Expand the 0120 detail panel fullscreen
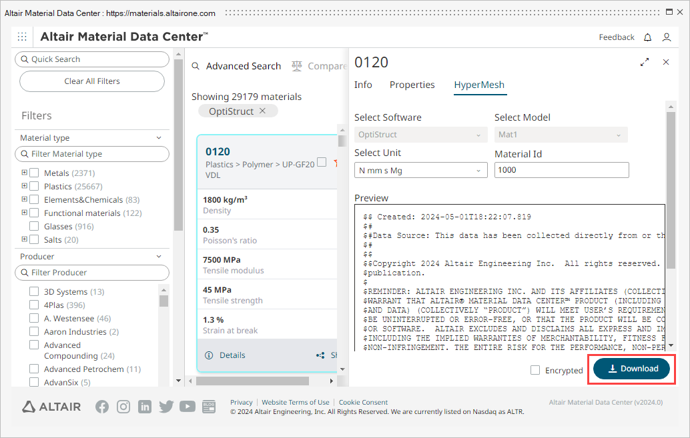The height and width of the screenshot is (438, 690). (x=645, y=62)
